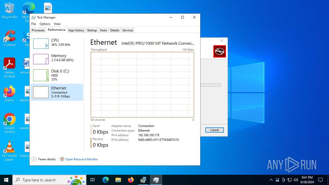
Task: Switch to the Services tab
Action: [128, 30]
